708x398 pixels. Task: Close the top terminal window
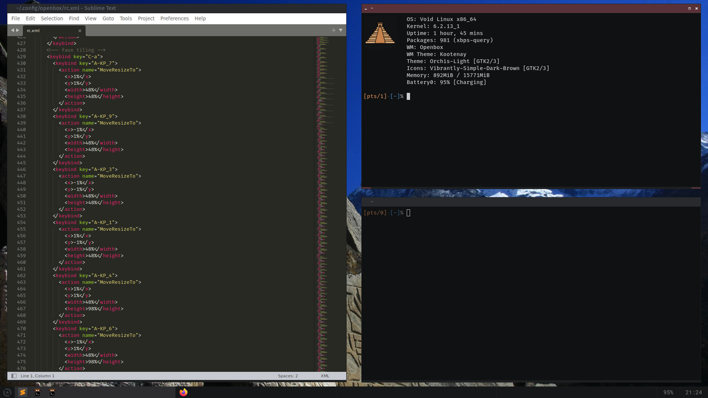(x=696, y=8)
